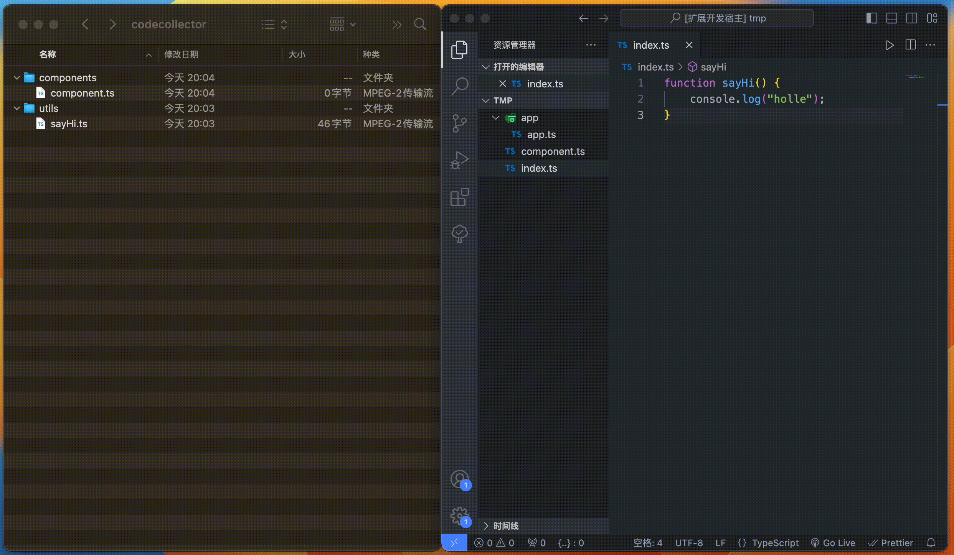Open the 资源管理器 more actions menu
Image resolution: width=954 pixels, height=555 pixels.
tap(591, 45)
